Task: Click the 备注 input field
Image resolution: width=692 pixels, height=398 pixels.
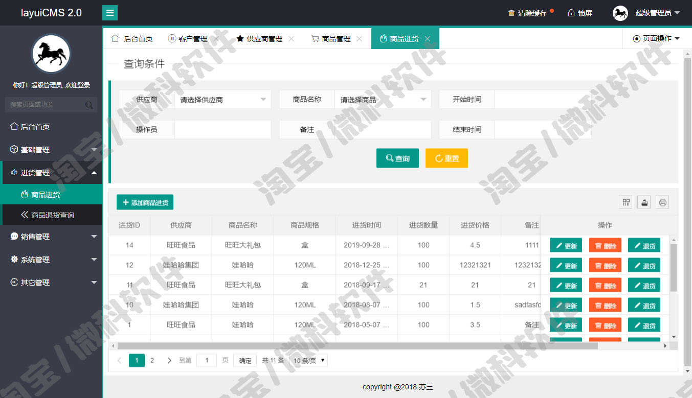Action: click(383, 130)
